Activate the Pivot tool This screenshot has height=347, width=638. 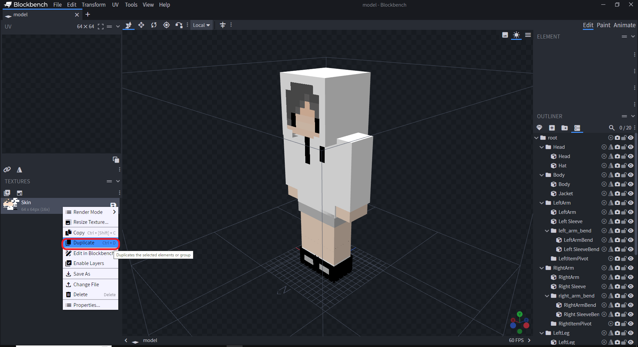click(x=166, y=25)
